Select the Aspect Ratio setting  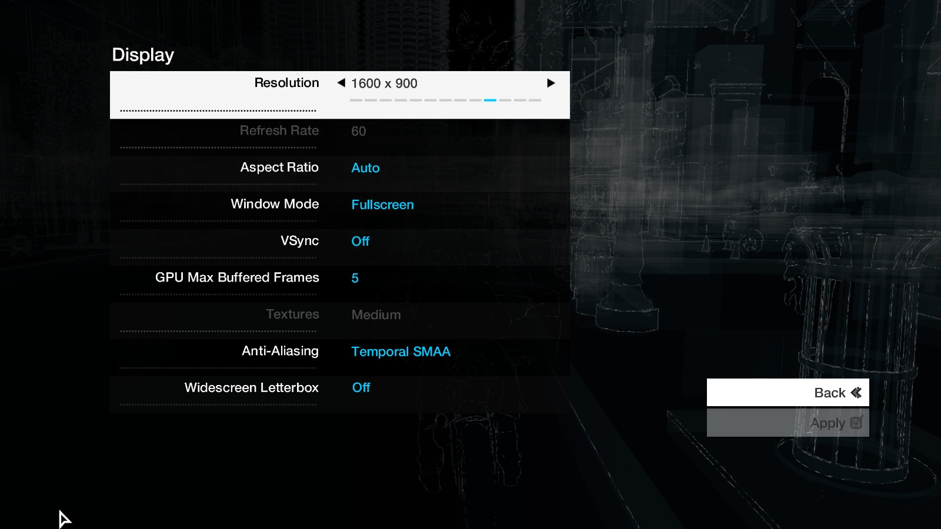[340, 174]
